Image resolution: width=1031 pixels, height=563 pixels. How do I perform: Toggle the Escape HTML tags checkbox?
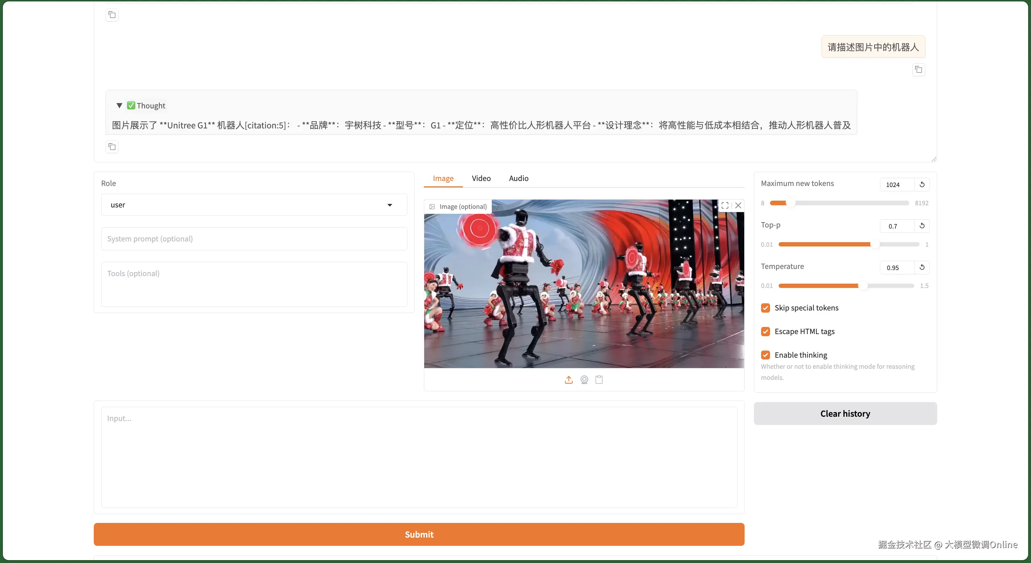pyautogui.click(x=765, y=332)
